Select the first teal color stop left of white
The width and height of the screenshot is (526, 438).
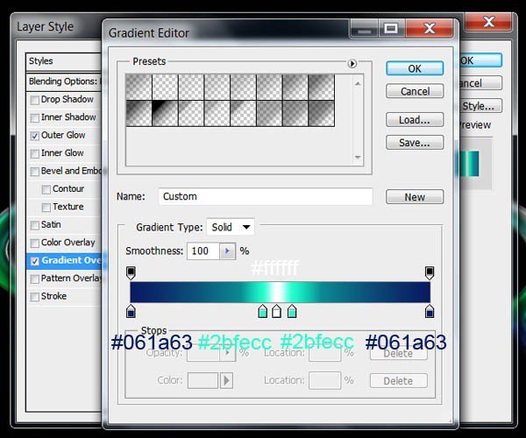click(x=263, y=311)
